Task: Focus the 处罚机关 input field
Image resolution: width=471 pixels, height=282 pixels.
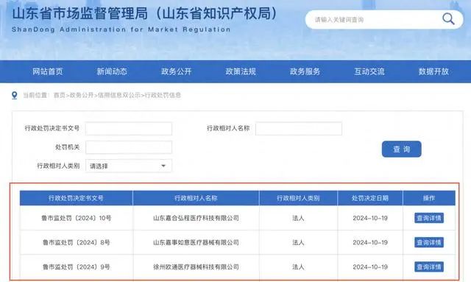Action: tap(129, 147)
